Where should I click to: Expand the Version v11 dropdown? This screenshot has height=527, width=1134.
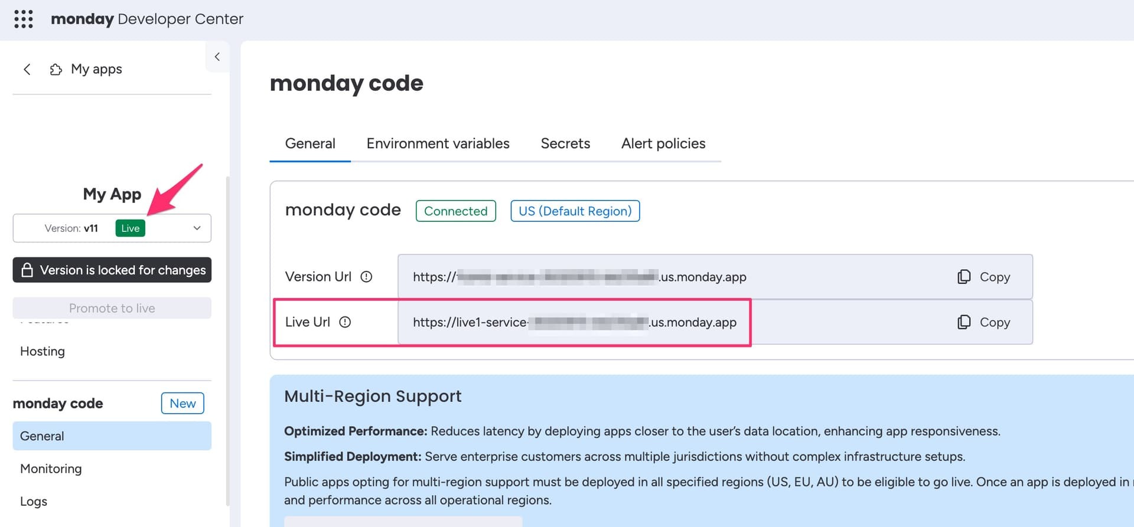tap(112, 228)
